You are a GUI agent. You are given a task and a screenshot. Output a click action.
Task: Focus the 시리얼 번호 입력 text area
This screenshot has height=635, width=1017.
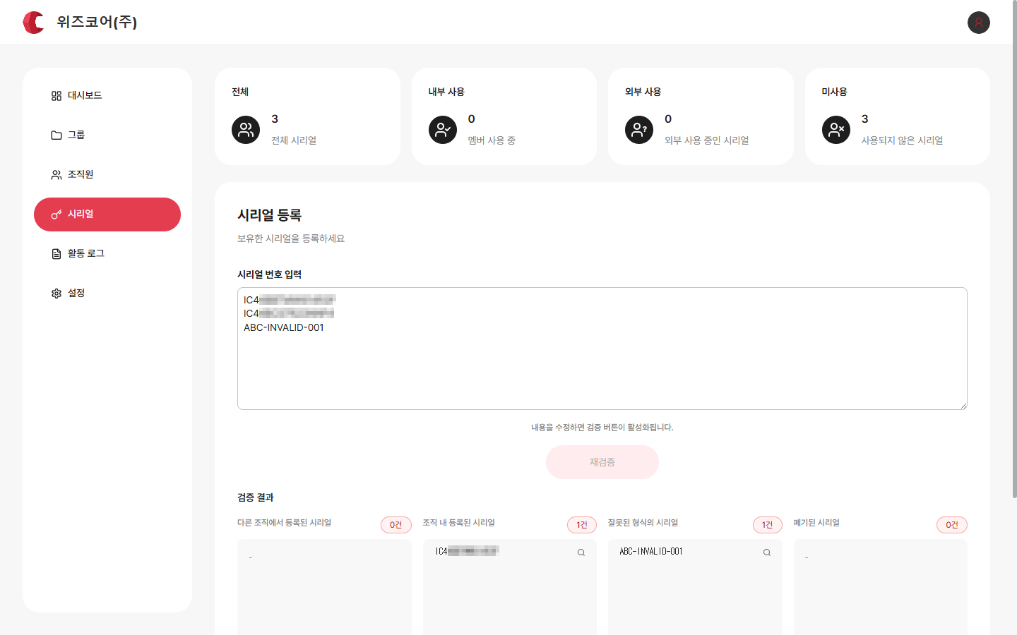click(602, 349)
